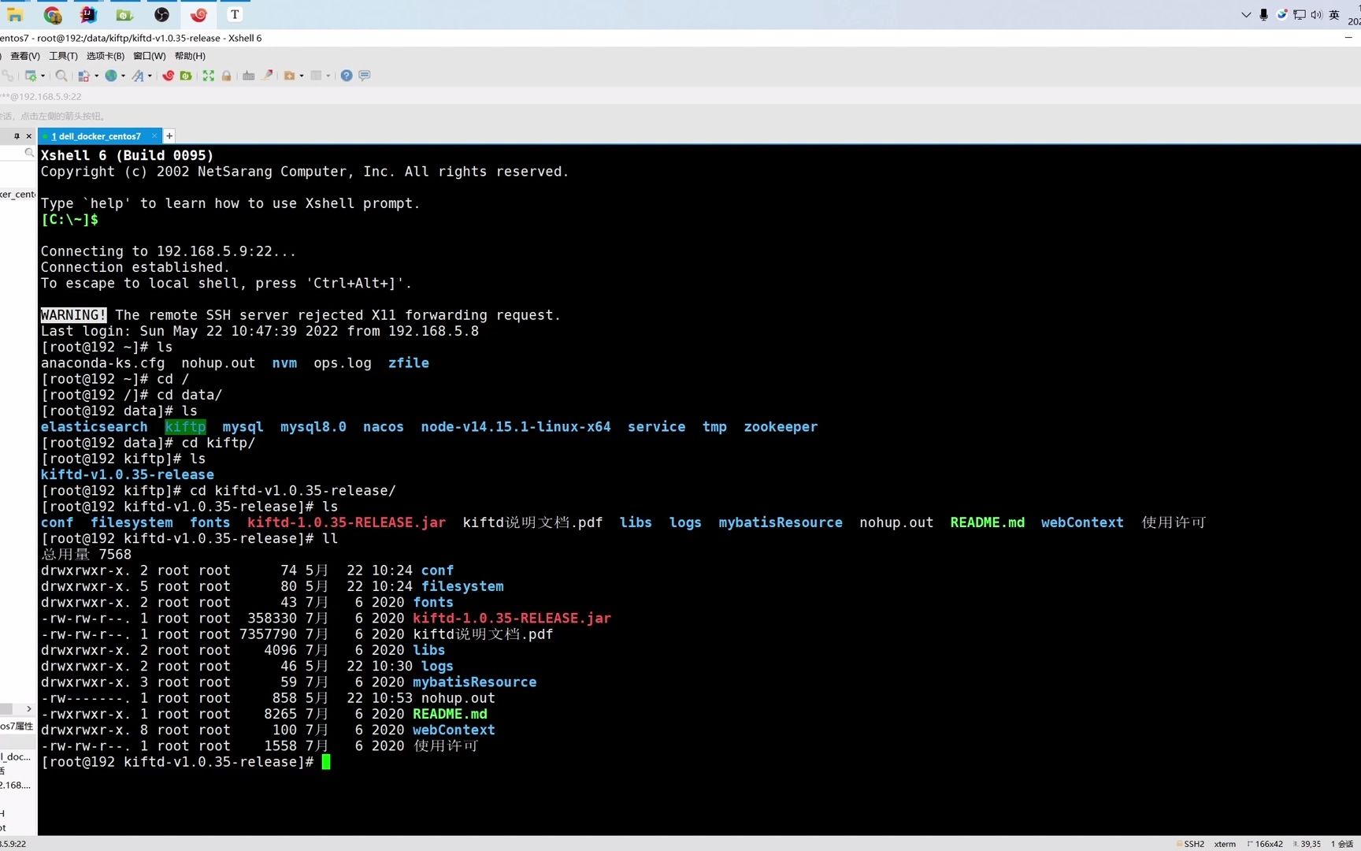Switch input method via 英 indicator
The height and width of the screenshot is (851, 1361).
coord(1334,15)
